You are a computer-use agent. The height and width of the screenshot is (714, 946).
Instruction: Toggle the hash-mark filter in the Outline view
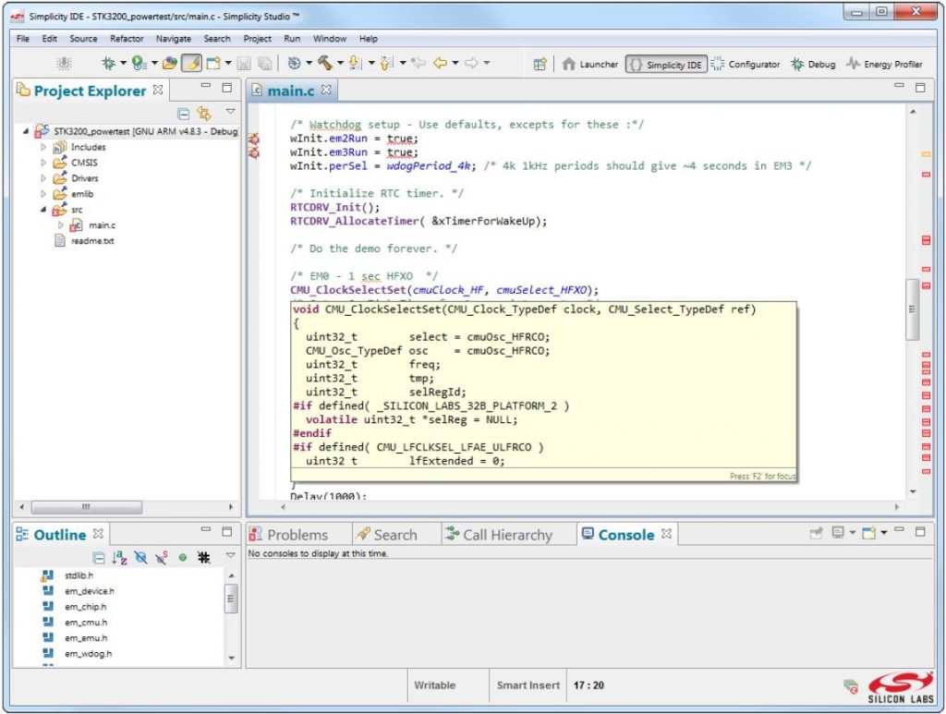204,557
